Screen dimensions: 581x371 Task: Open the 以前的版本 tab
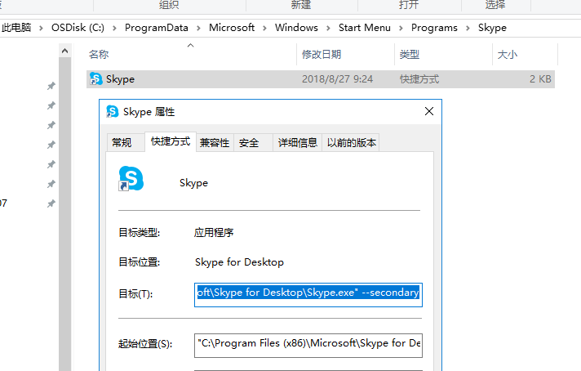point(351,142)
